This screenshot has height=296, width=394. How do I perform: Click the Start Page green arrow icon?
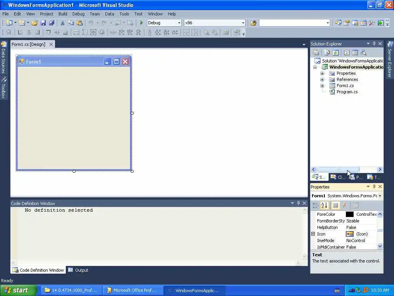point(381,23)
